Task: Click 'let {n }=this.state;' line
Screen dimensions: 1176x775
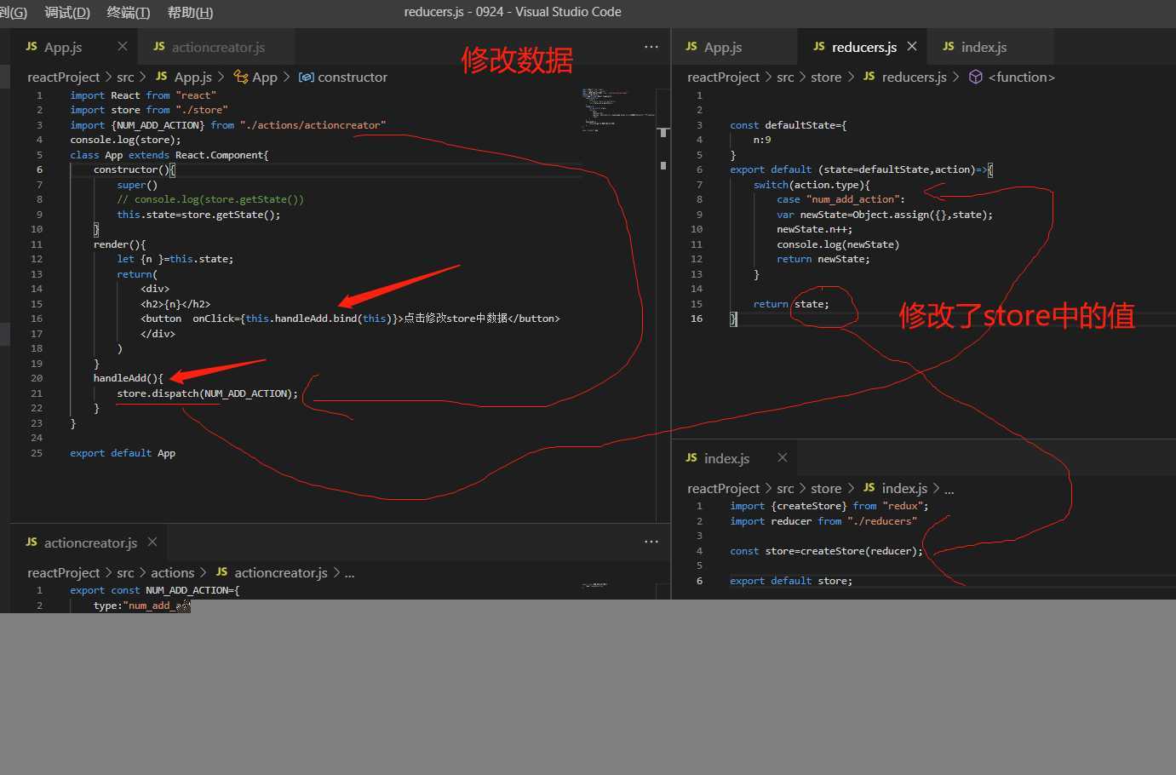Action: (175, 259)
